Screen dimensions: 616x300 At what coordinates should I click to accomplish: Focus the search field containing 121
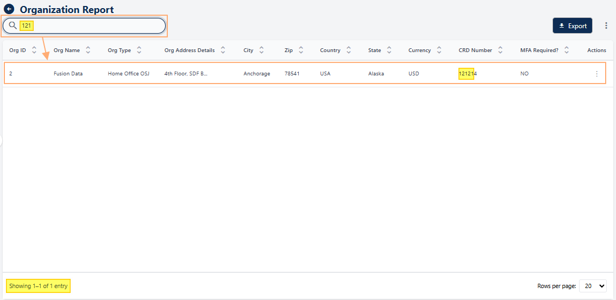92,25
